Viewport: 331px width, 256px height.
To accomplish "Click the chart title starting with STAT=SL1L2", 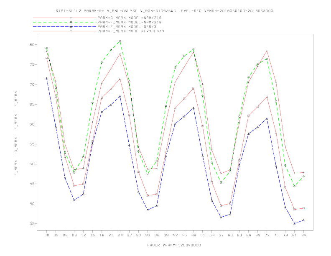I will pos(164,11).
